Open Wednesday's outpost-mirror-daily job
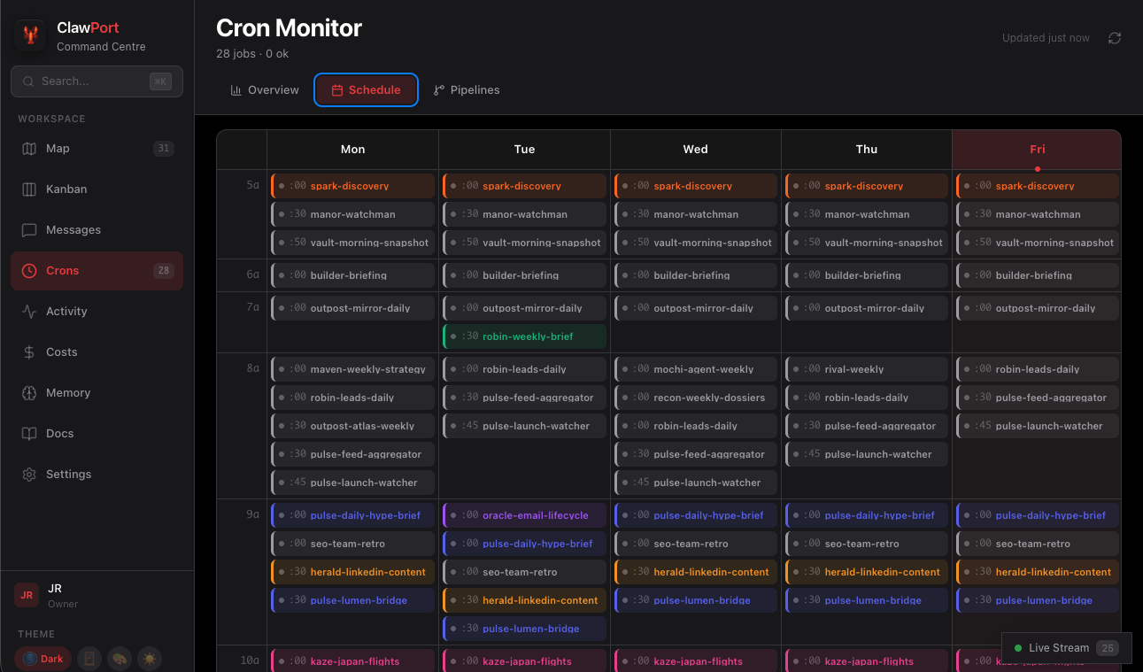Viewport: 1143px width, 672px height. [x=695, y=308]
